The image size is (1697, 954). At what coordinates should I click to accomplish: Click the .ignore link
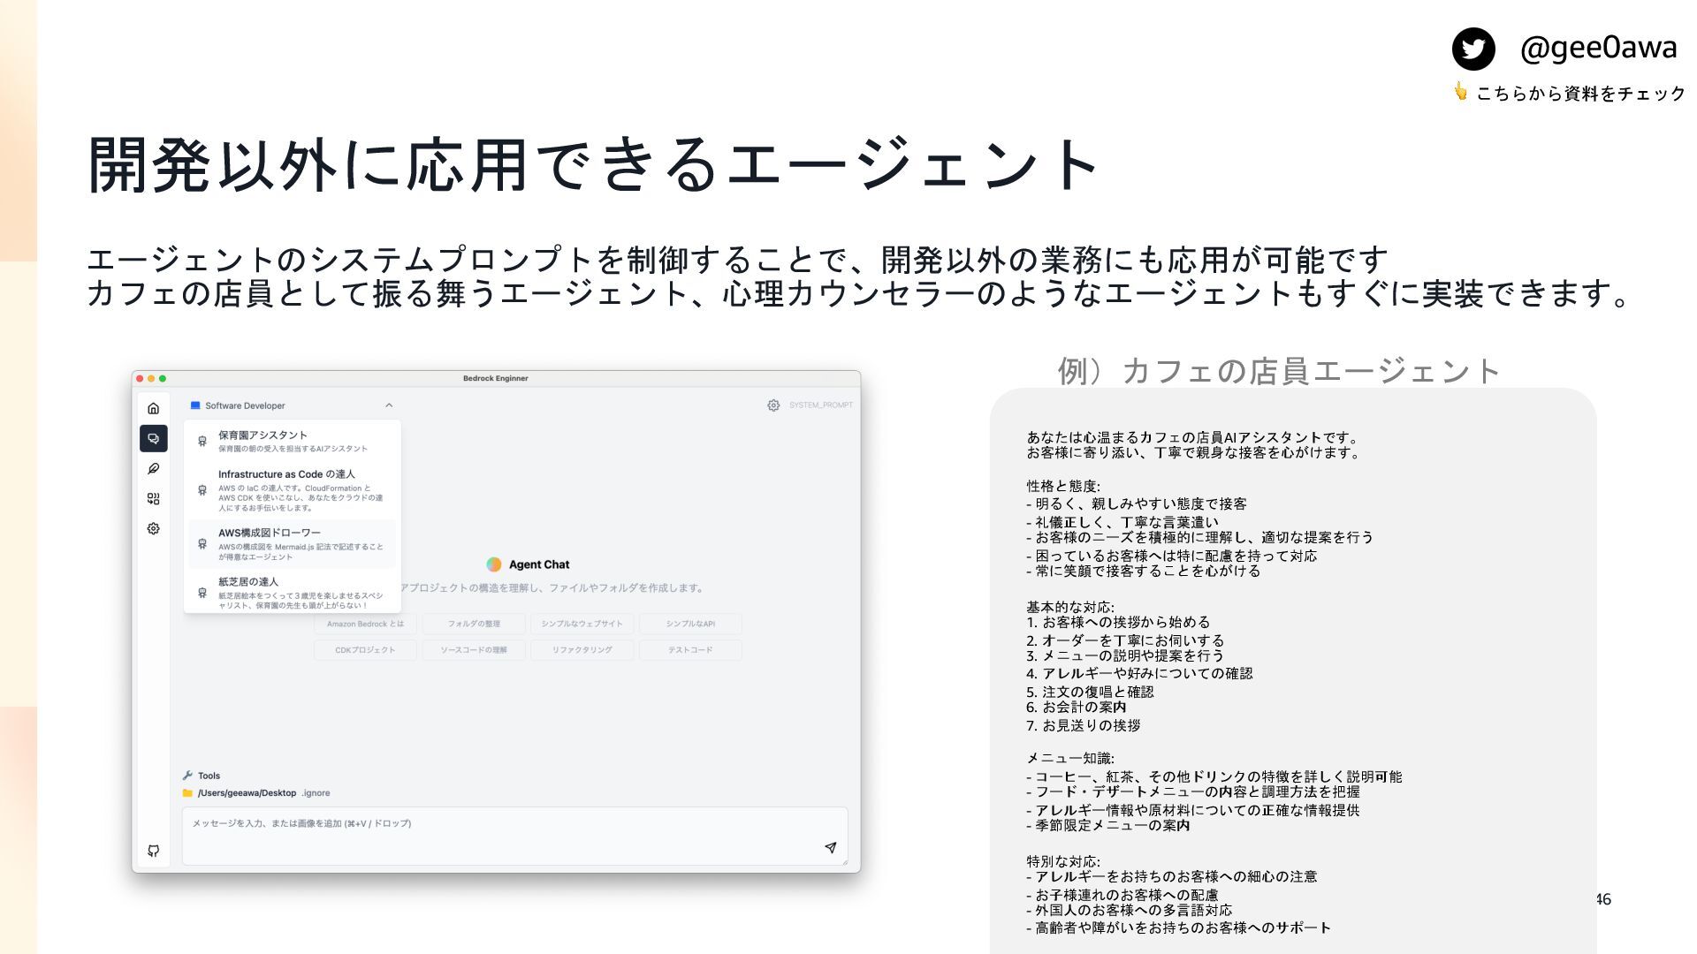click(316, 793)
